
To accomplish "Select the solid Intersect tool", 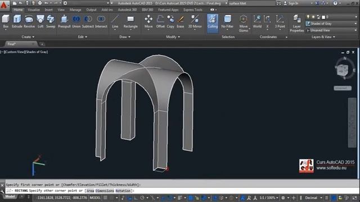I will (101, 21).
